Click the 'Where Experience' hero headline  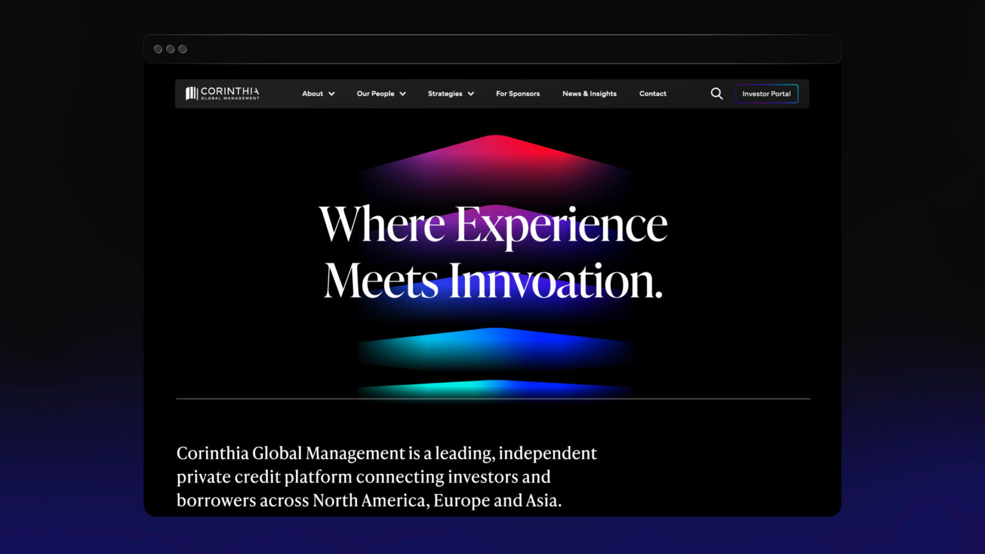(492, 225)
